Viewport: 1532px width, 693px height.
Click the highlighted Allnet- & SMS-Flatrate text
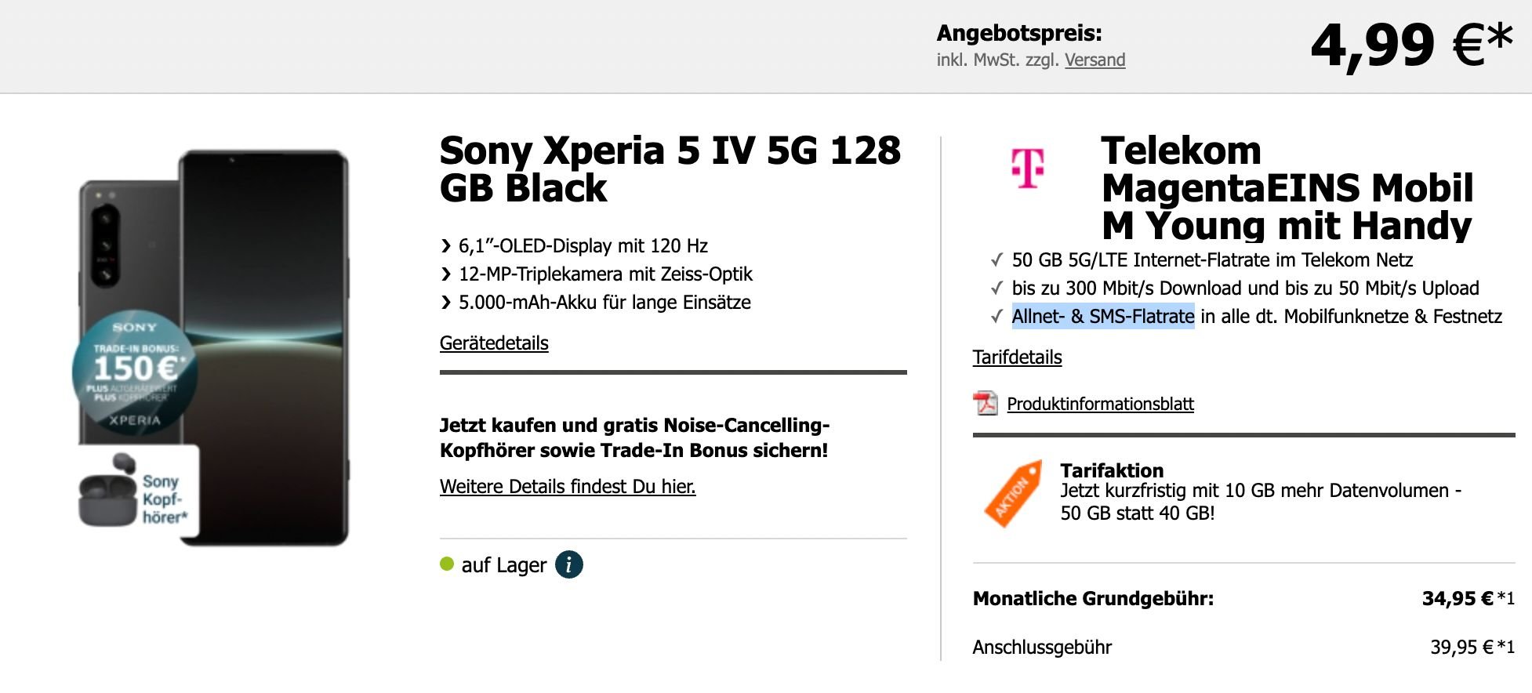(1103, 316)
